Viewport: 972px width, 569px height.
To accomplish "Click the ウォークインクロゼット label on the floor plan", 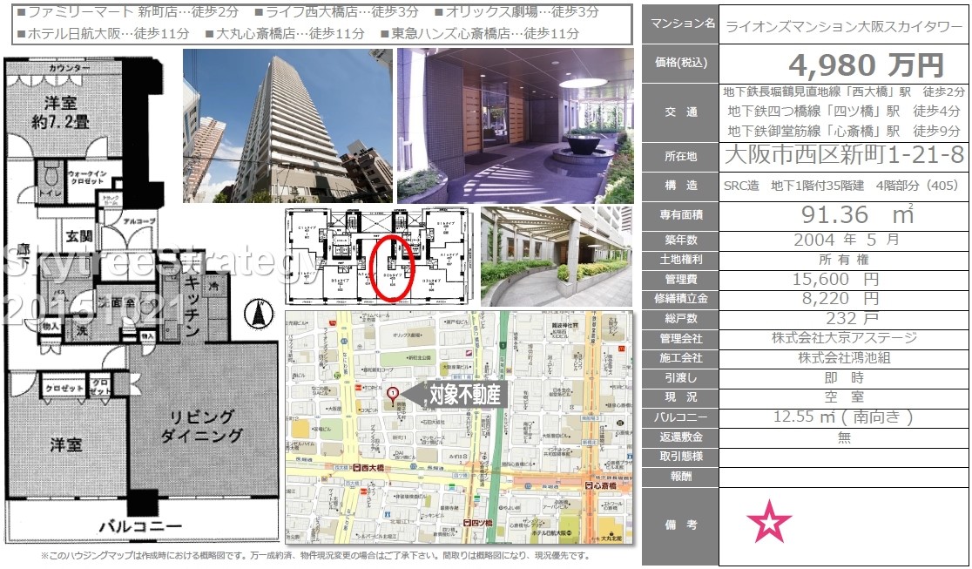I will point(87,178).
